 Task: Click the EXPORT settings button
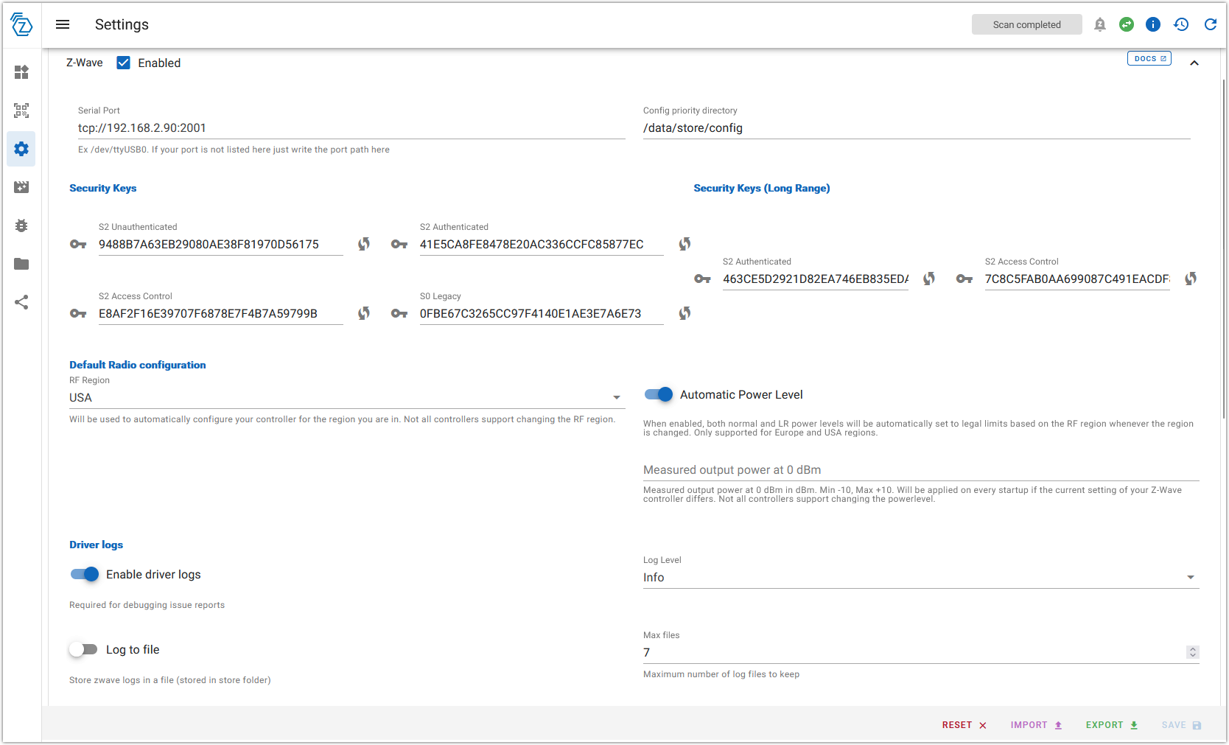click(1111, 725)
